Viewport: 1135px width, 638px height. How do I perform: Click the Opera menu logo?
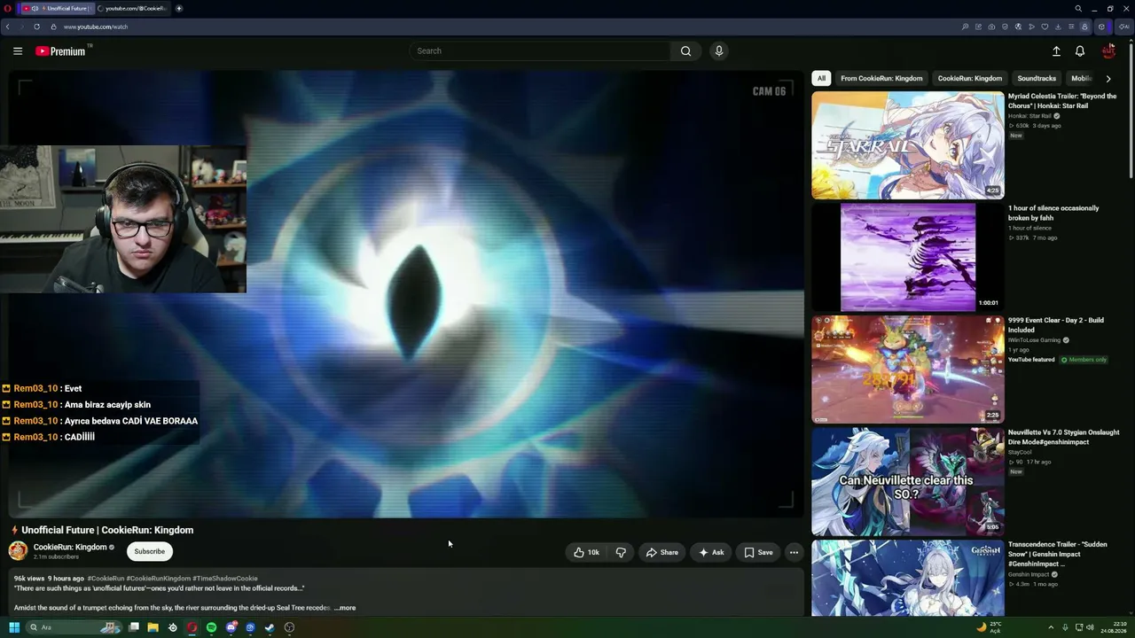click(x=8, y=9)
